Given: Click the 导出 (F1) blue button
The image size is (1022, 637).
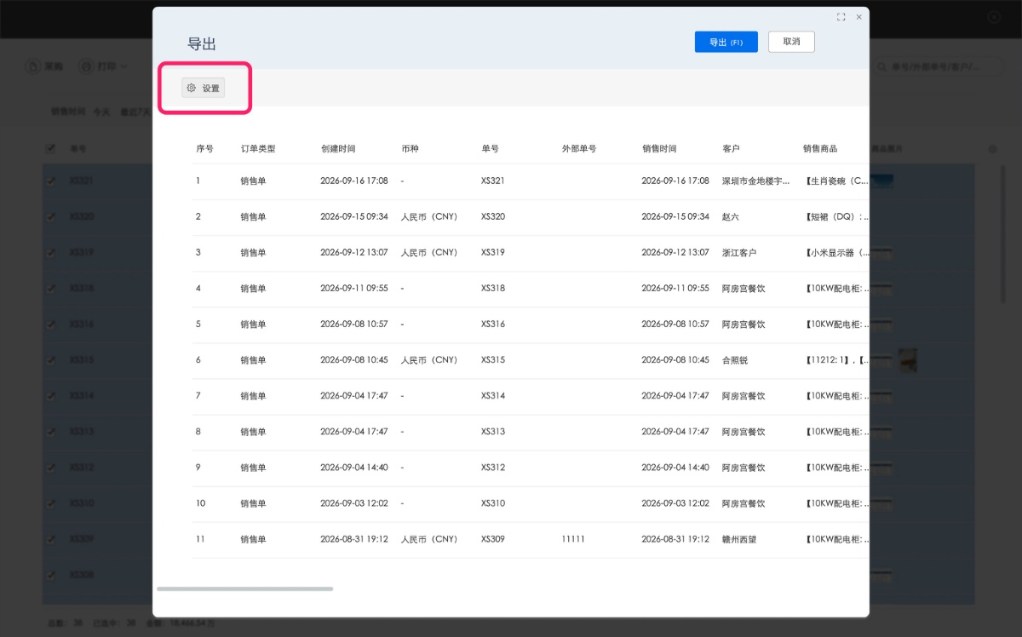Looking at the screenshot, I should 726,42.
